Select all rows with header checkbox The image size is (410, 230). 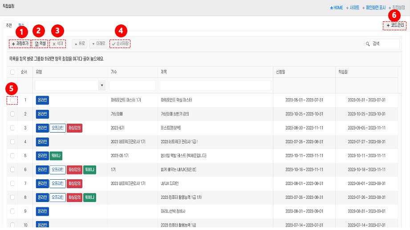(x=12, y=72)
